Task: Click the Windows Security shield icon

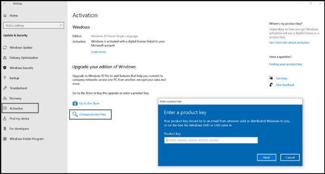Action: [5, 68]
